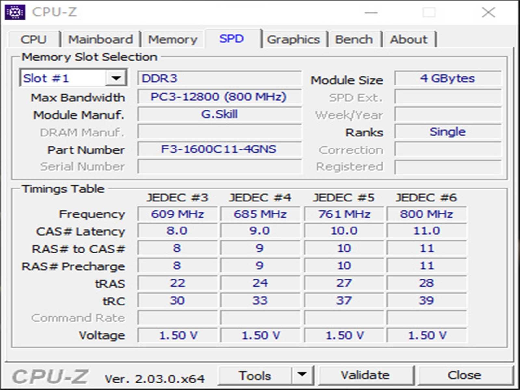Select the PC3-12800 (800 MHz) bandwidth value
Screen dimensions: 520x390
(x=219, y=97)
